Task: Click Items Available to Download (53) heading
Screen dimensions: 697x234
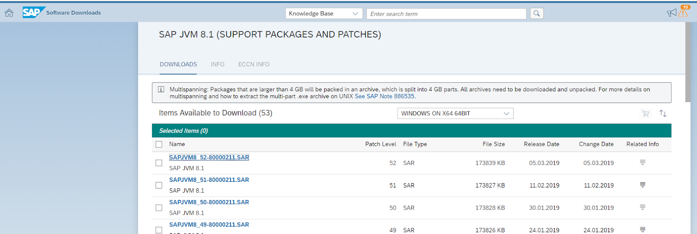Action: point(216,113)
